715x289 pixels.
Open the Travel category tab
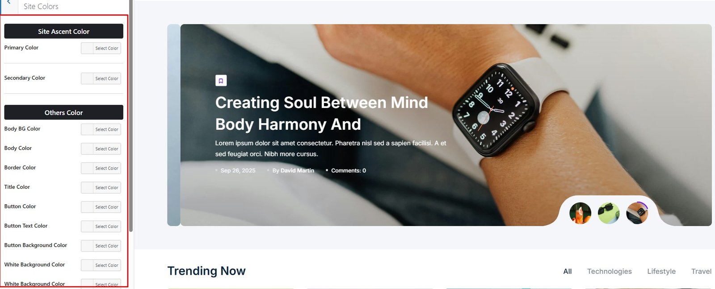(701, 271)
